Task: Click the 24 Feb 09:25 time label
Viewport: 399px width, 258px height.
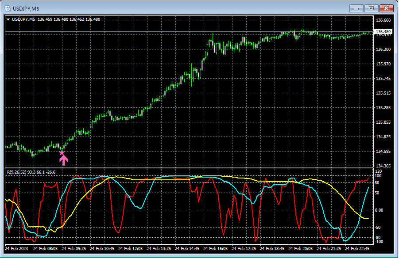Action: pyautogui.click(x=74, y=249)
